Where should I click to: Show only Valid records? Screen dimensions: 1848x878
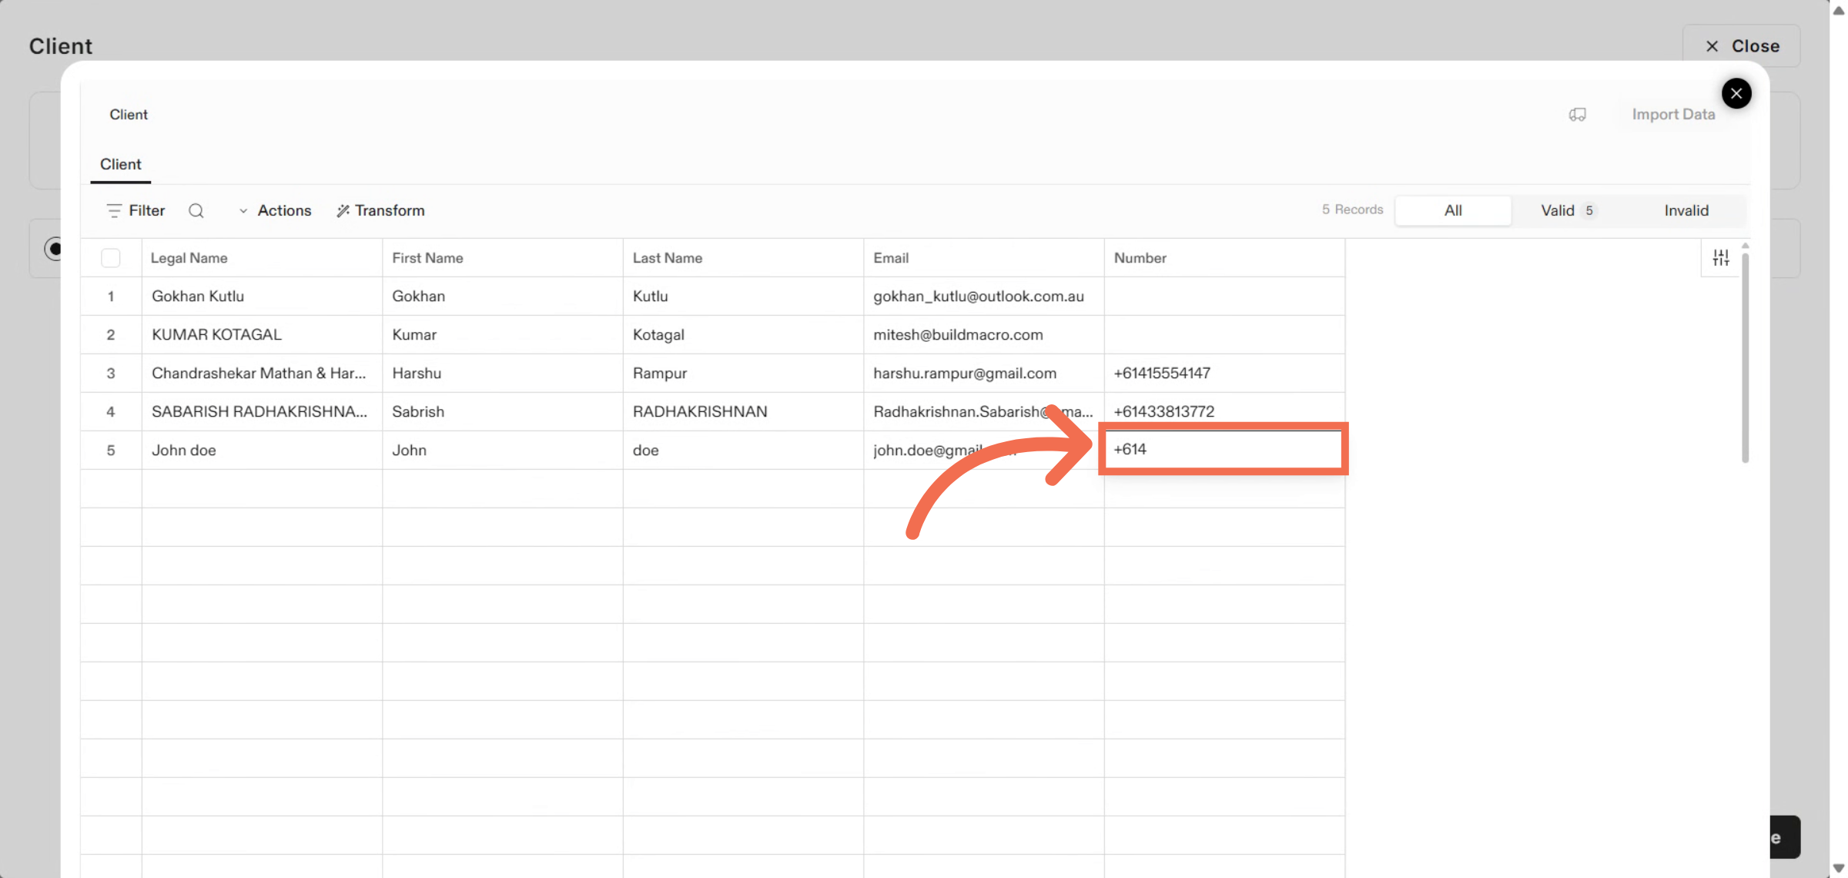(1566, 210)
